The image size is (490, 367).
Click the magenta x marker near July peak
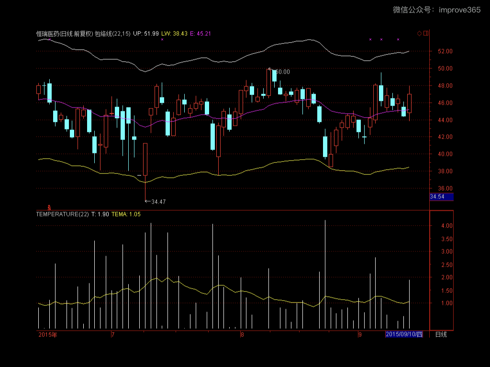click(162, 40)
